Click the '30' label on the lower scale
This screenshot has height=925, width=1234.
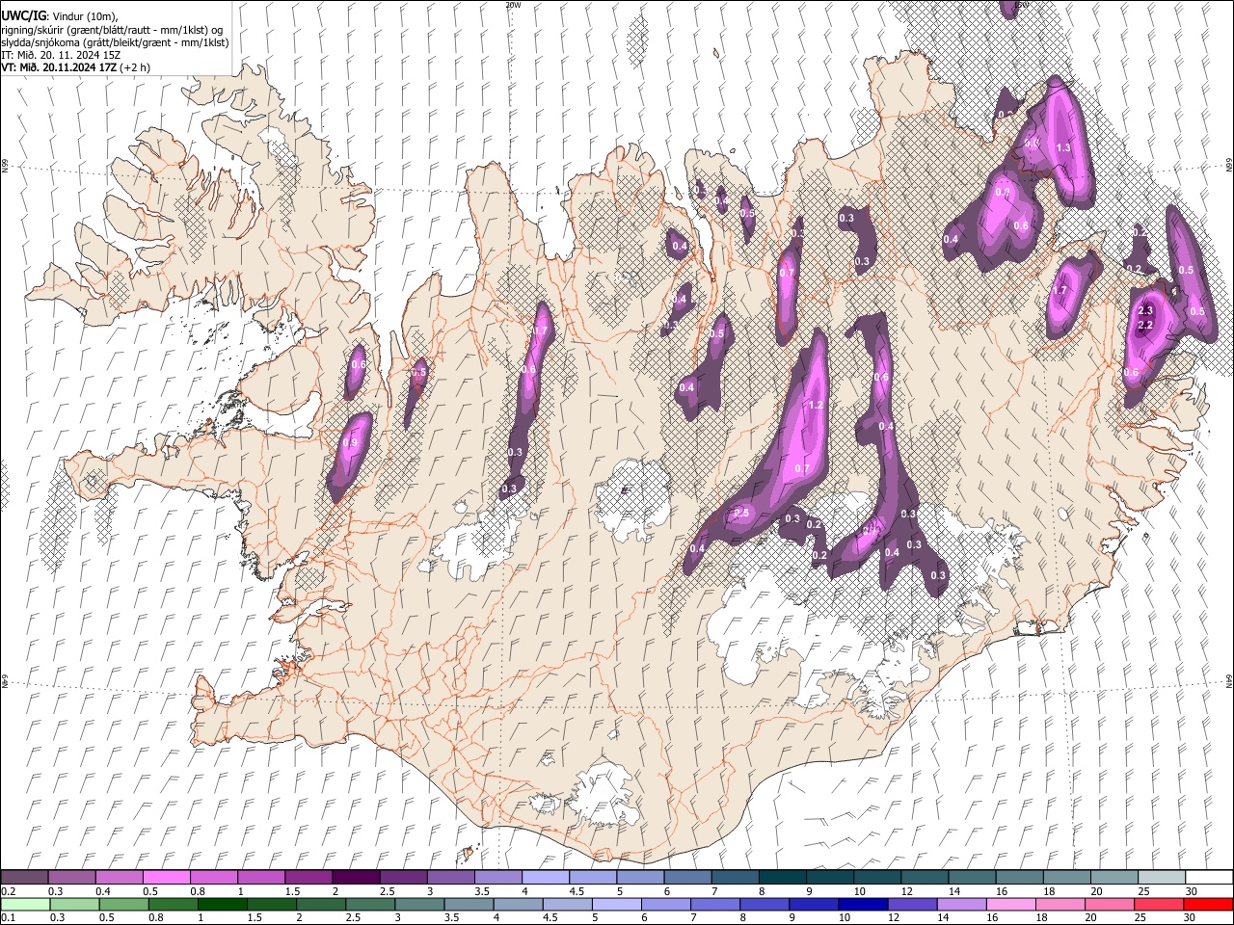pos(1191,917)
